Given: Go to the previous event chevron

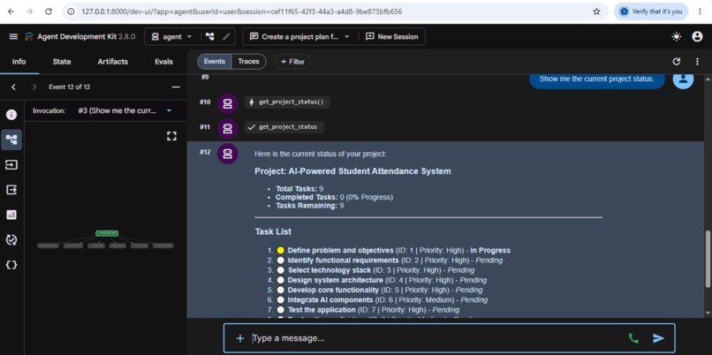Looking at the screenshot, I should [13, 87].
